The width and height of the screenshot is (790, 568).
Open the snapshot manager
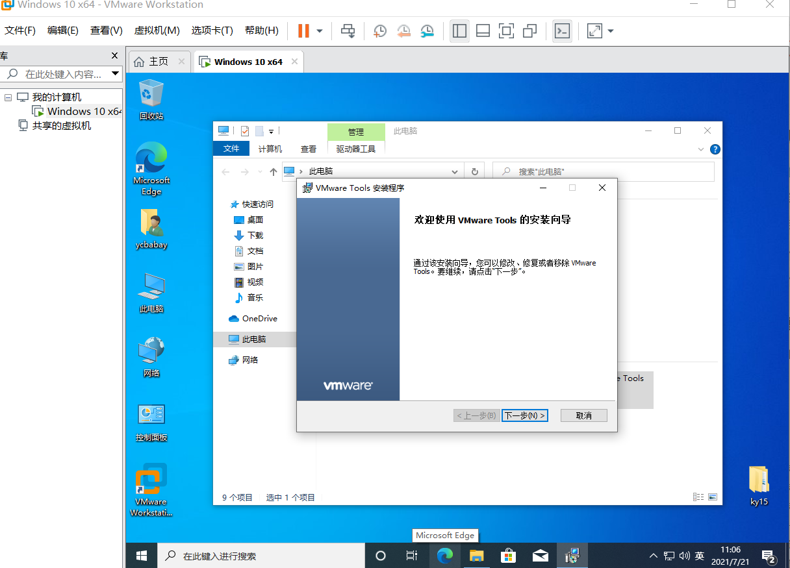point(427,31)
